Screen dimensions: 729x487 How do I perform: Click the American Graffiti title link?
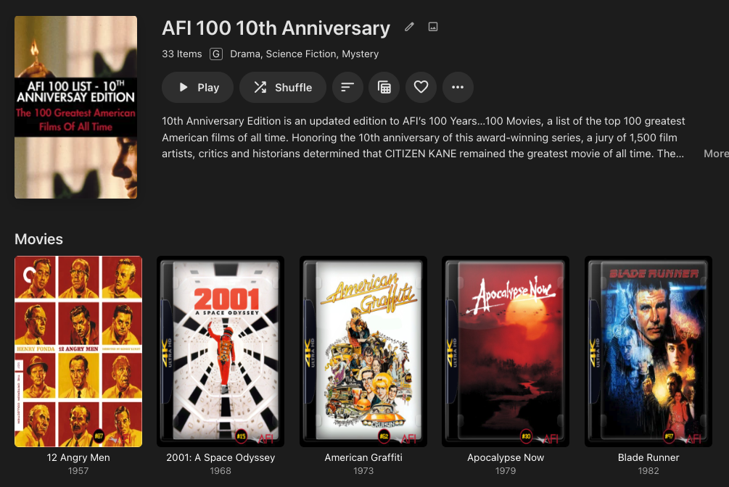pyautogui.click(x=363, y=458)
